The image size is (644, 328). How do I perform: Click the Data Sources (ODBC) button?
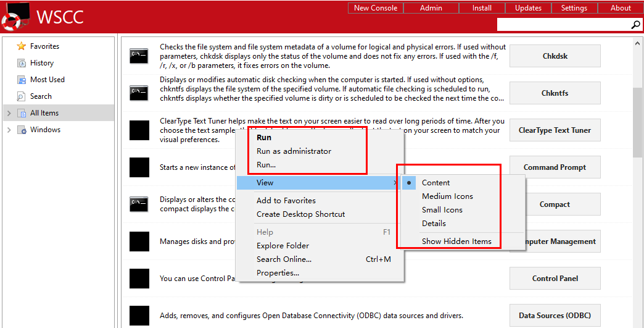555,316
